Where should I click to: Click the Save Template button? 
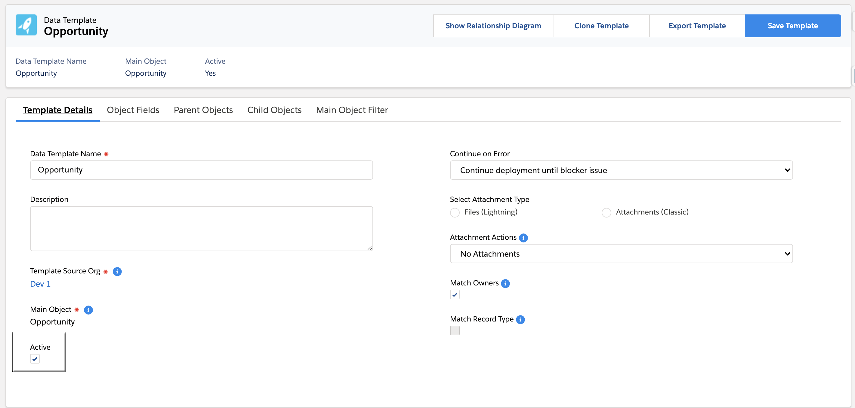pyautogui.click(x=793, y=26)
